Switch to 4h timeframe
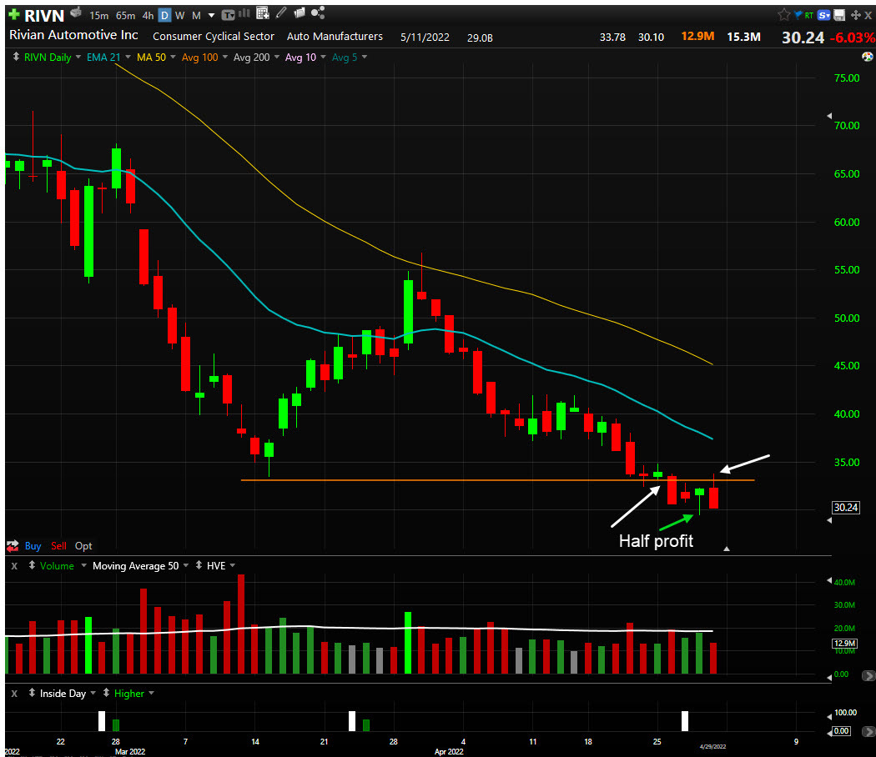This screenshot has width=876, height=757. [x=148, y=16]
